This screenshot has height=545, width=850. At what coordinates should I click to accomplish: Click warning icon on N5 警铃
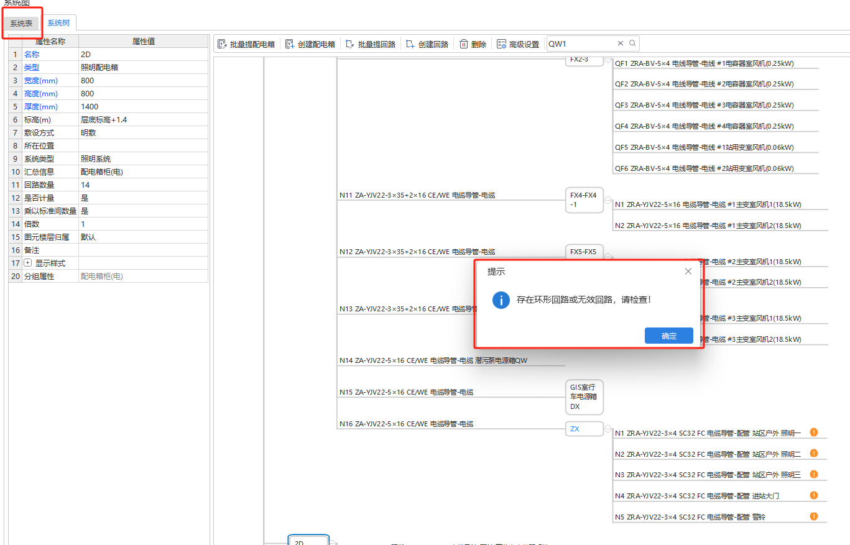click(814, 516)
